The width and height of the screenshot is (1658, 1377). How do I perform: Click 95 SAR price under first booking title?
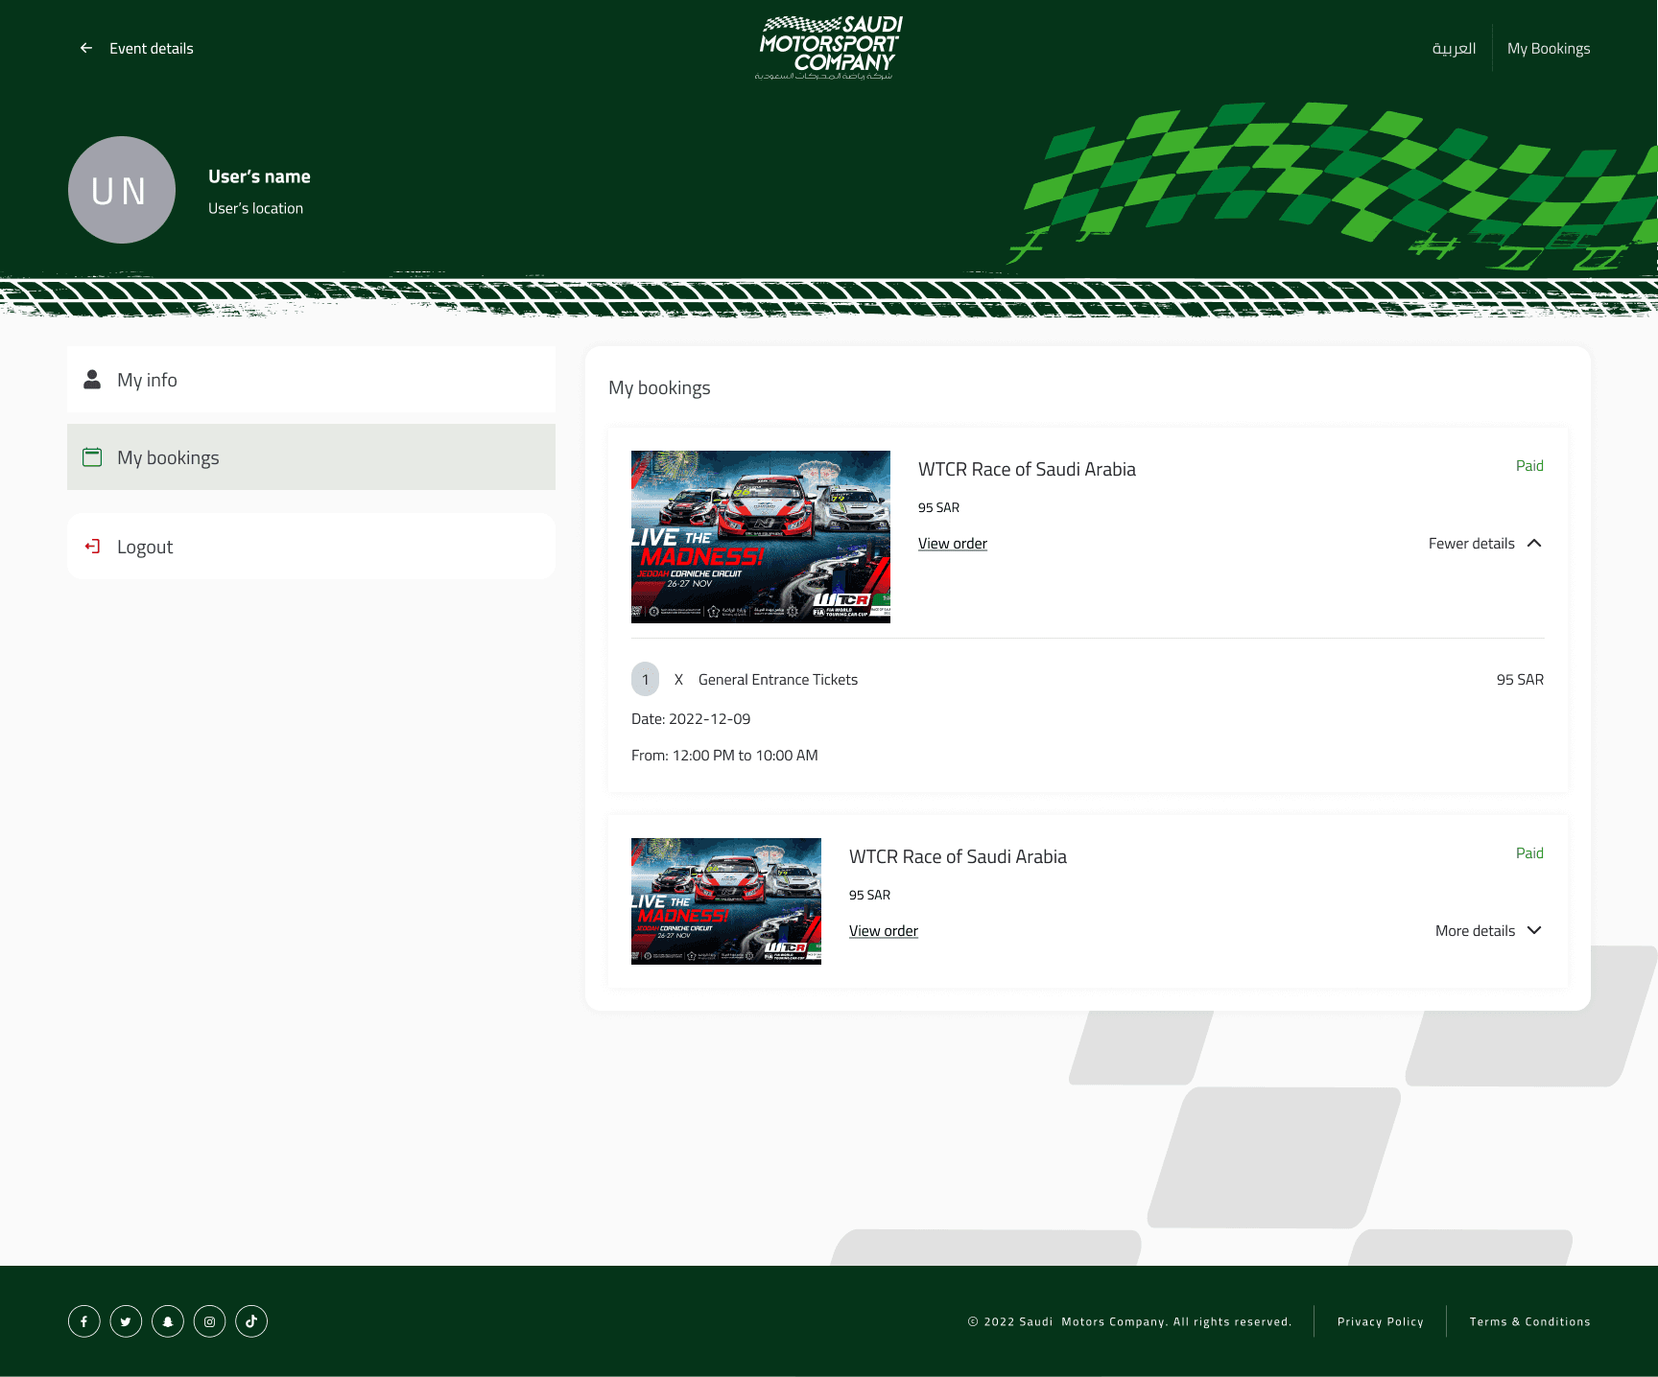938,508
